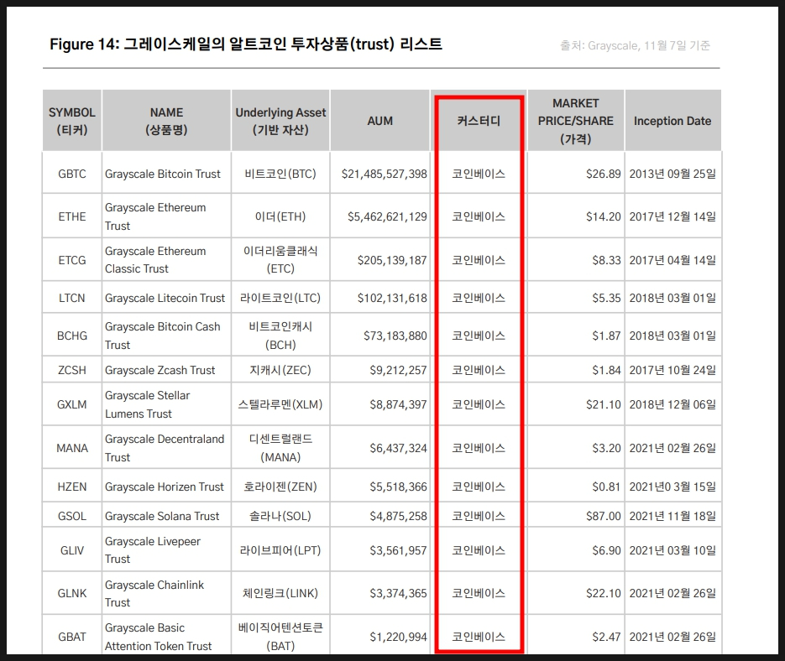Click the price $0.81
Image resolution: width=785 pixels, height=661 pixels.
(x=606, y=487)
